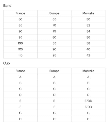Select the Europe cup size G cell
This screenshot has width=110, height=126.
point(54,113)
